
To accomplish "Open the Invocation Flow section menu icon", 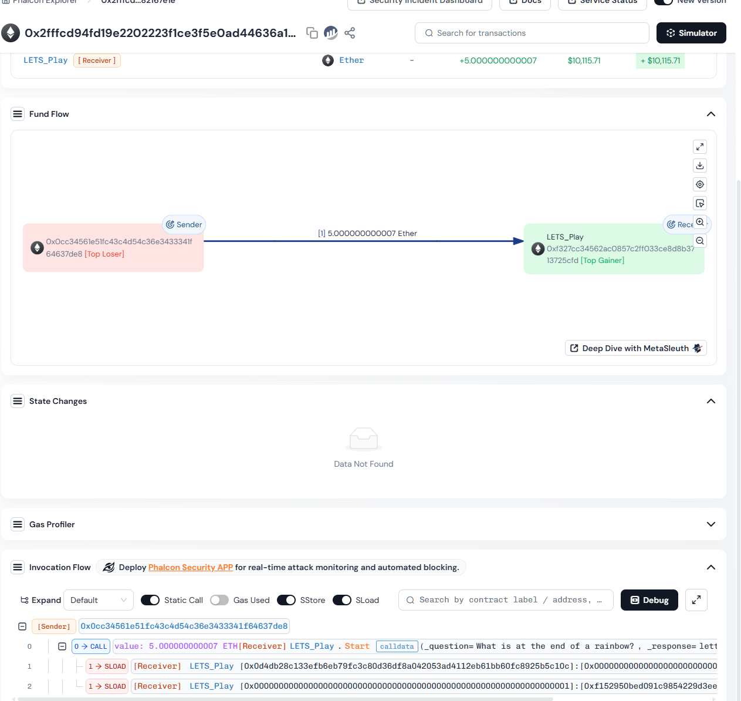I will [x=18, y=567].
